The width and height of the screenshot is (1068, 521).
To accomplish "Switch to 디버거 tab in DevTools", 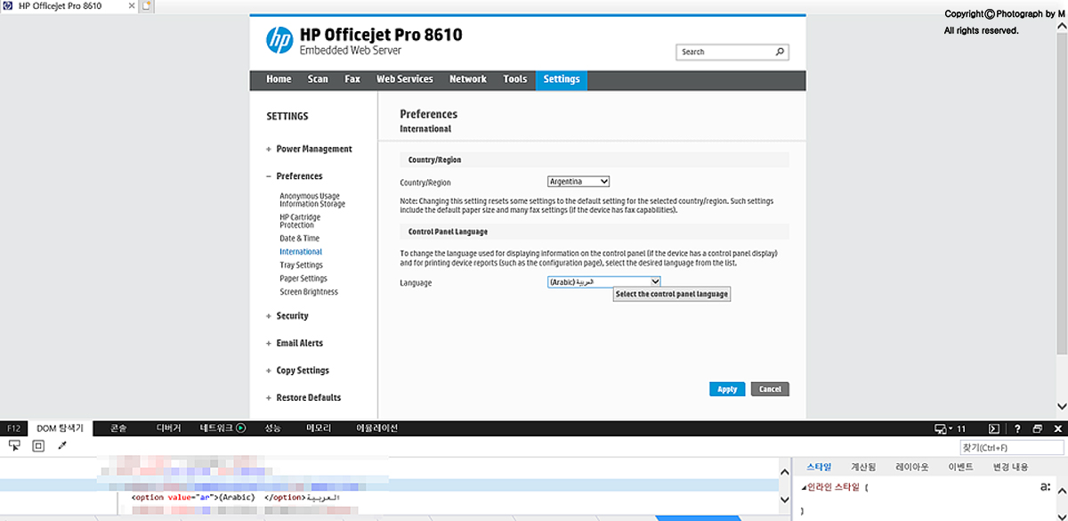I will pyautogui.click(x=168, y=428).
